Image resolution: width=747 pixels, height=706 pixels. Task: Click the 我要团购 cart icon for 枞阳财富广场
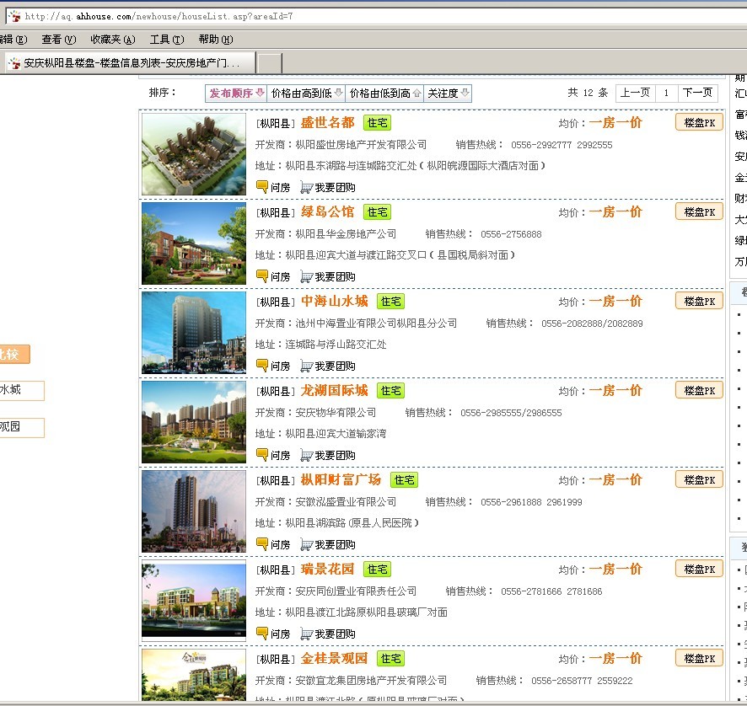point(306,544)
